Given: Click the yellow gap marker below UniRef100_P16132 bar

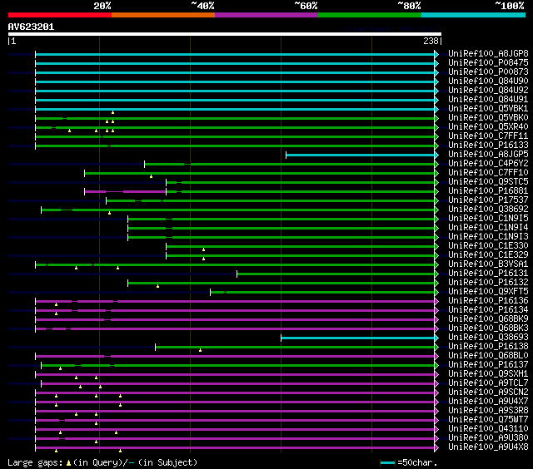Looking at the screenshot, I should [157, 286].
